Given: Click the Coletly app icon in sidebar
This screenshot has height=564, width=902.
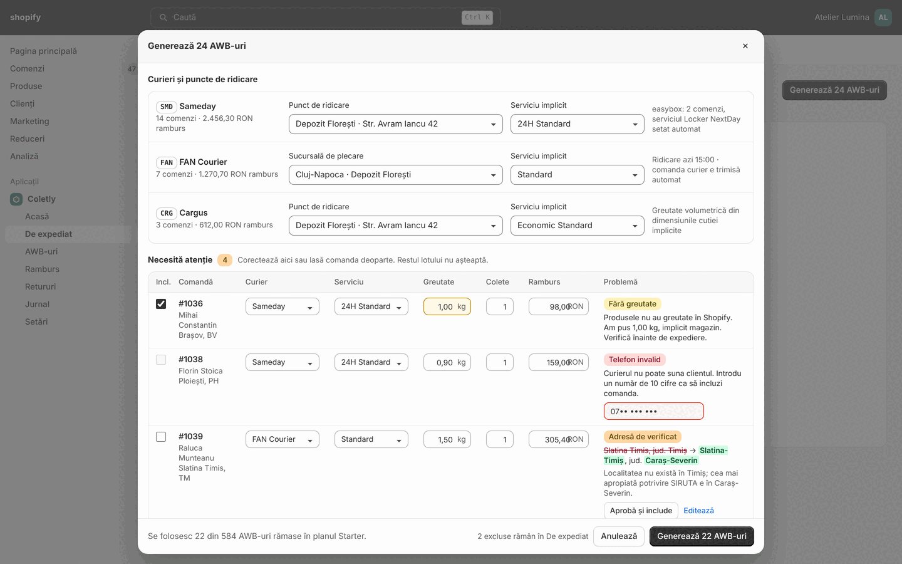Looking at the screenshot, I should point(16,199).
